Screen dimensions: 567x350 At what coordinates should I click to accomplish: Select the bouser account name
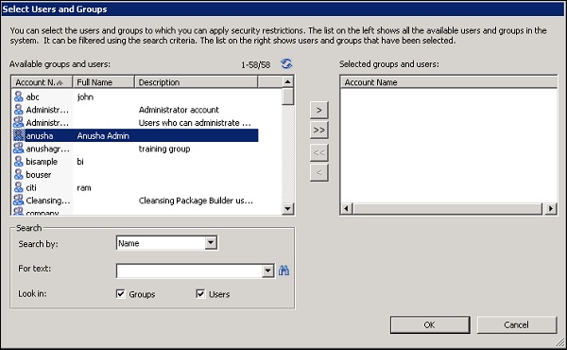[x=39, y=174]
